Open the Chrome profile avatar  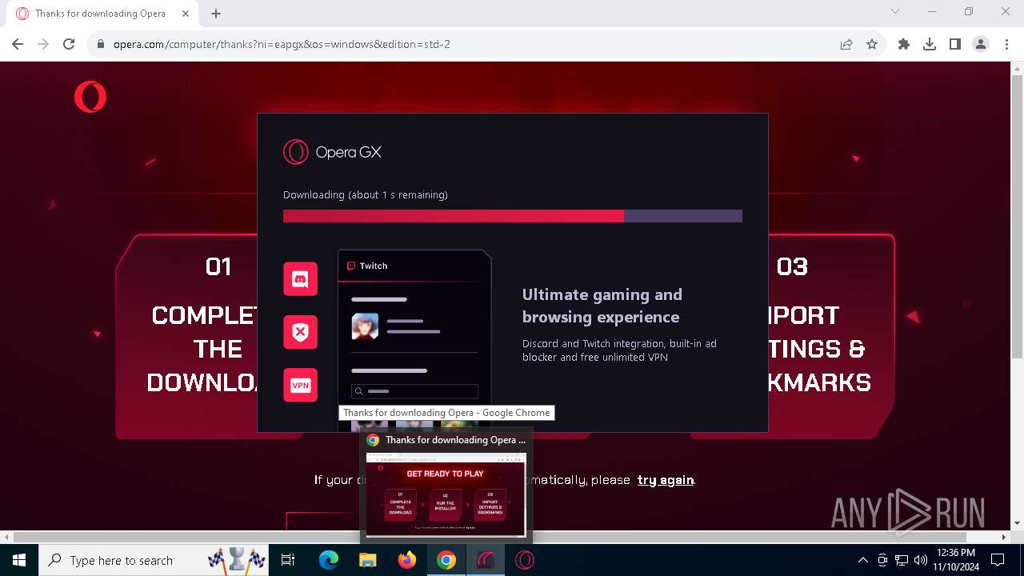(x=981, y=44)
